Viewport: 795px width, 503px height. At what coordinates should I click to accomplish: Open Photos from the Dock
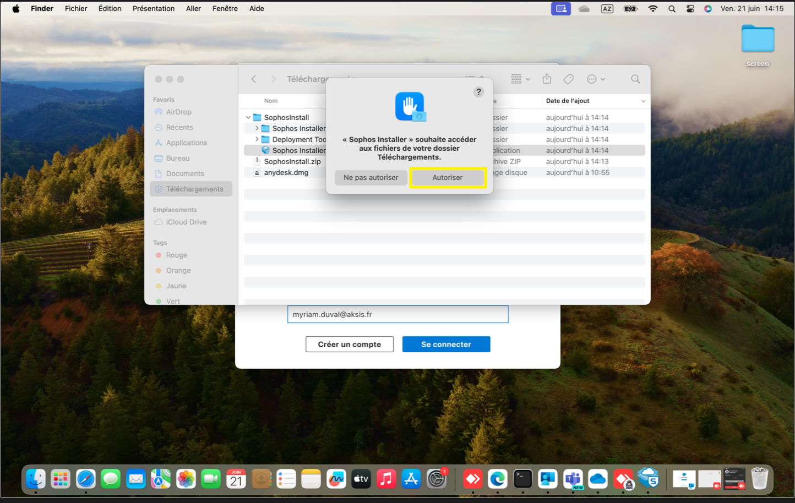pyautogui.click(x=186, y=479)
